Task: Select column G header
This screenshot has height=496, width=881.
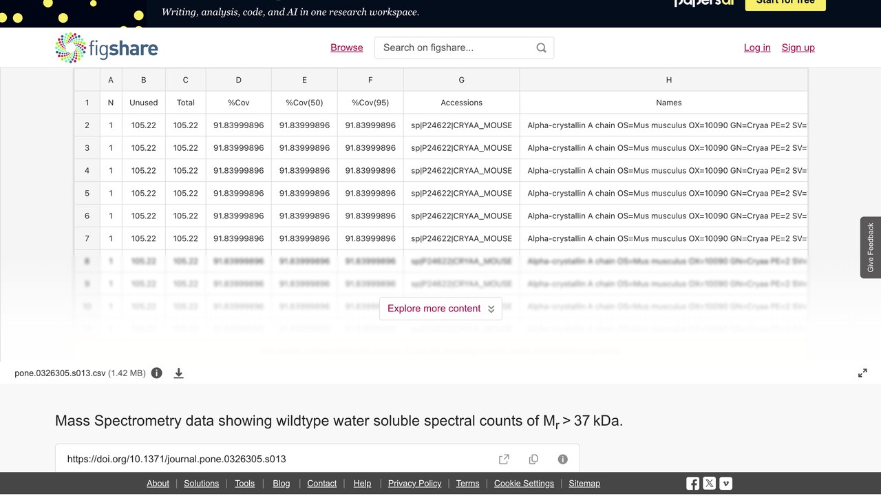Action: pos(462,80)
